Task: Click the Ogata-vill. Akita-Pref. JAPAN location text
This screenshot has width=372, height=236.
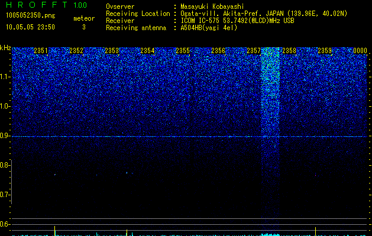Action: 264,14
